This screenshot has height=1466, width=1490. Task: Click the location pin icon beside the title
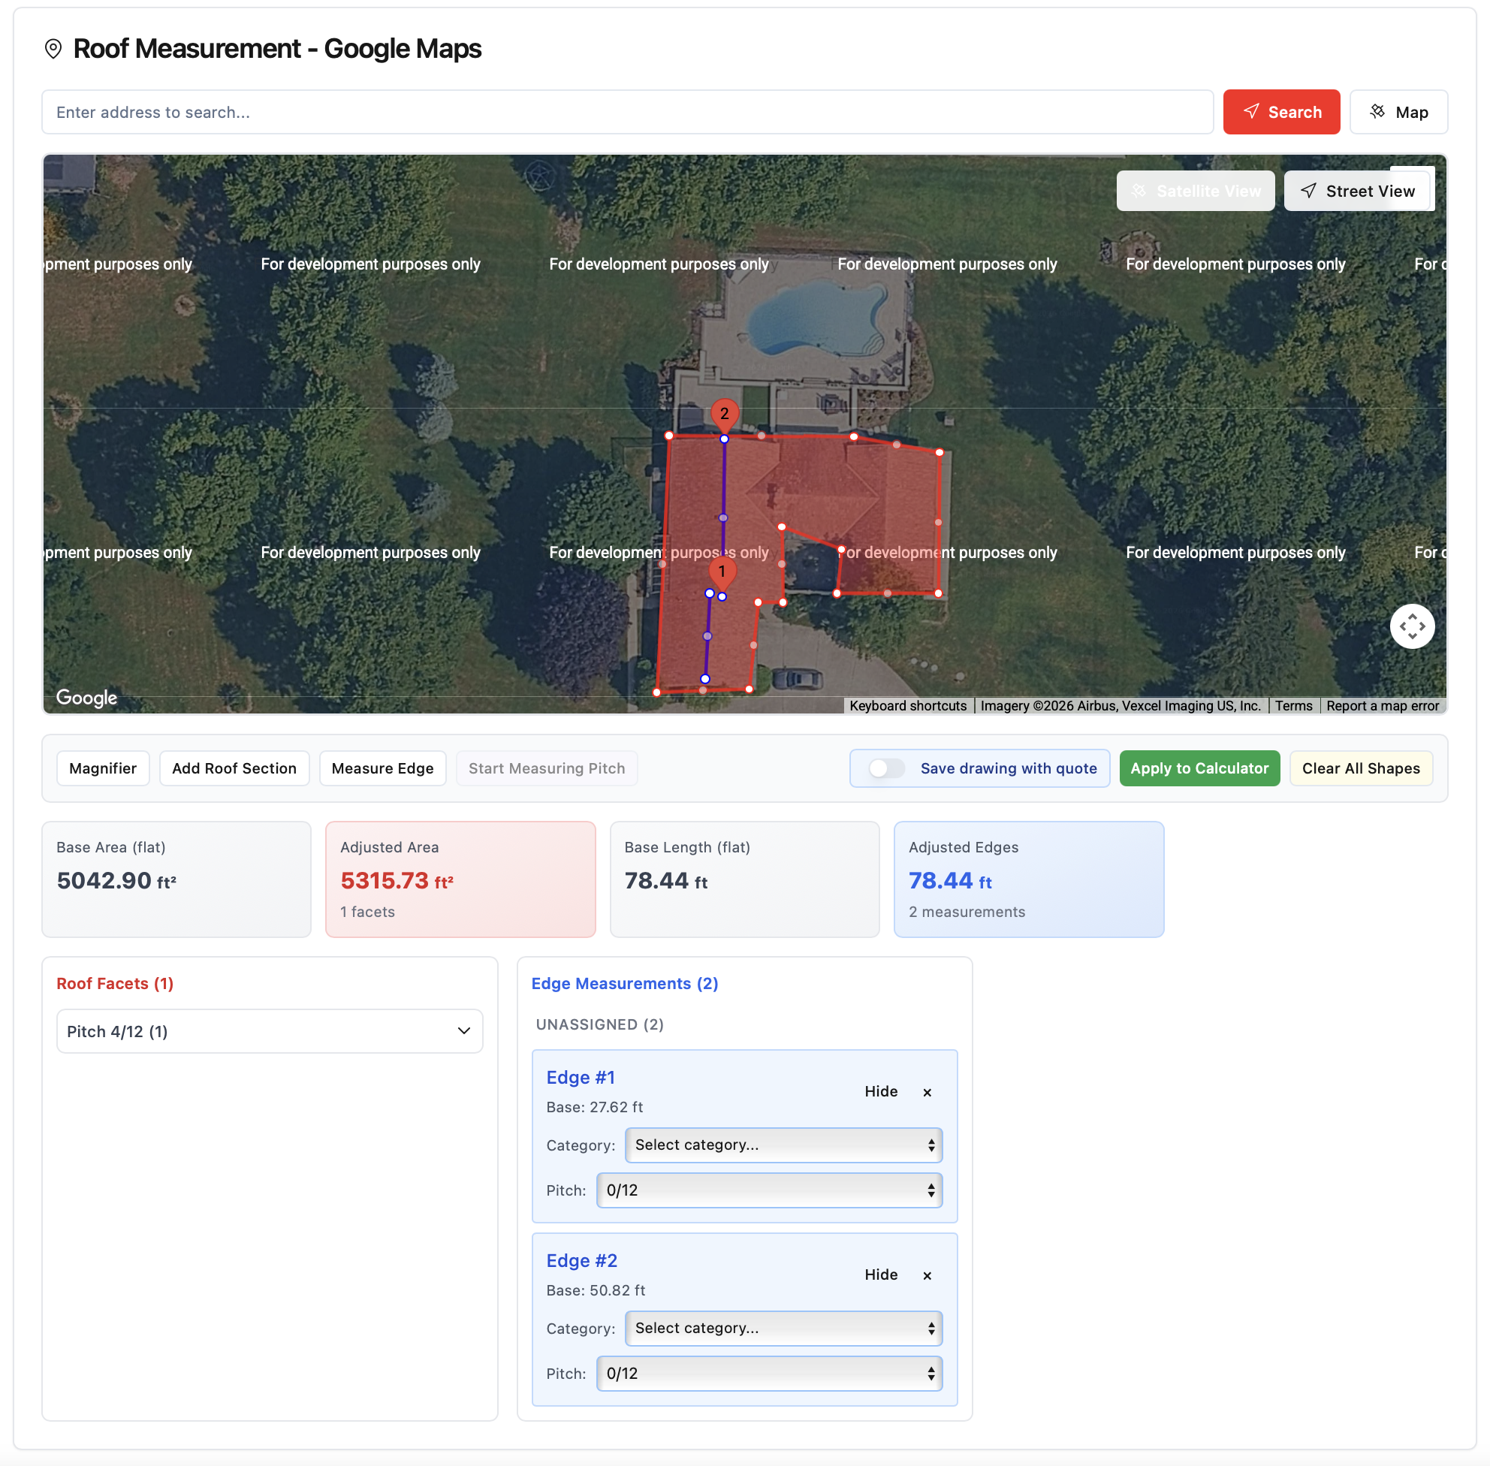click(53, 49)
